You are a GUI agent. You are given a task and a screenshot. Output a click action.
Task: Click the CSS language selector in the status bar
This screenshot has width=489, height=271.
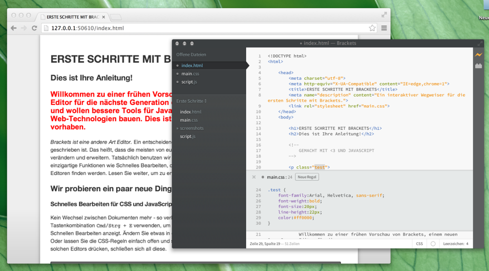pos(420,244)
